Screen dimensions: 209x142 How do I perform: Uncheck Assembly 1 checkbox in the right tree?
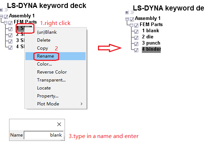pos(132,19)
